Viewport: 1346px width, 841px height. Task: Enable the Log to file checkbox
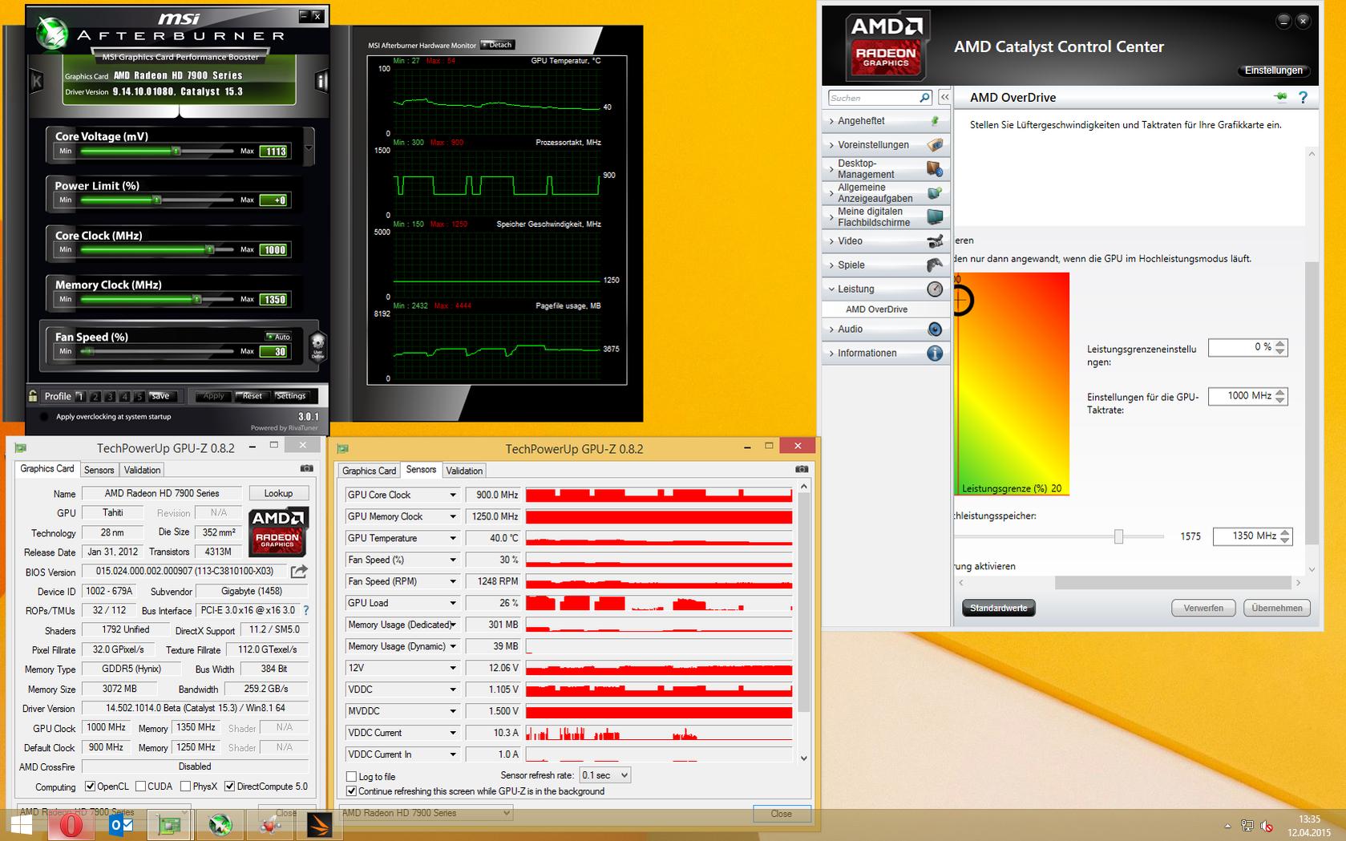coord(351,776)
